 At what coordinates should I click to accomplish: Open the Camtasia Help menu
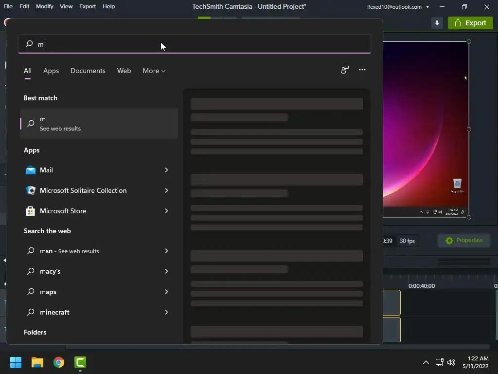pos(108,6)
